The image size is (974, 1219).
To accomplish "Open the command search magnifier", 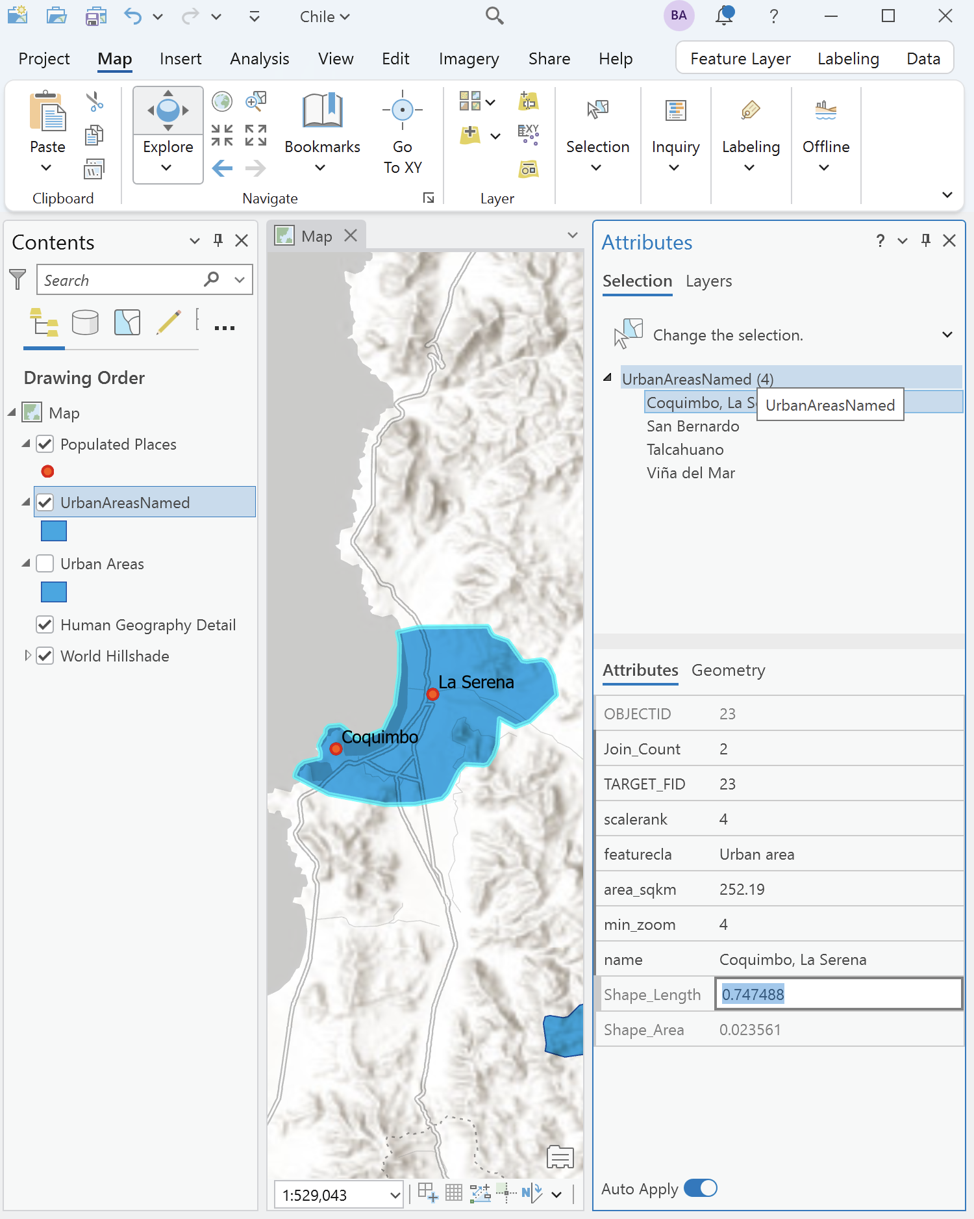I will pyautogui.click(x=495, y=16).
